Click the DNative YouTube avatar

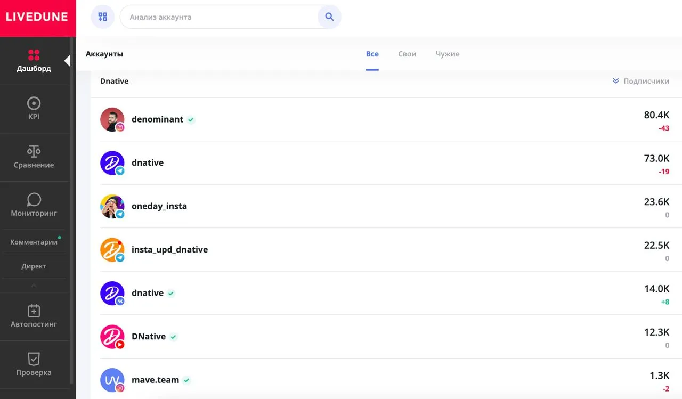point(112,337)
